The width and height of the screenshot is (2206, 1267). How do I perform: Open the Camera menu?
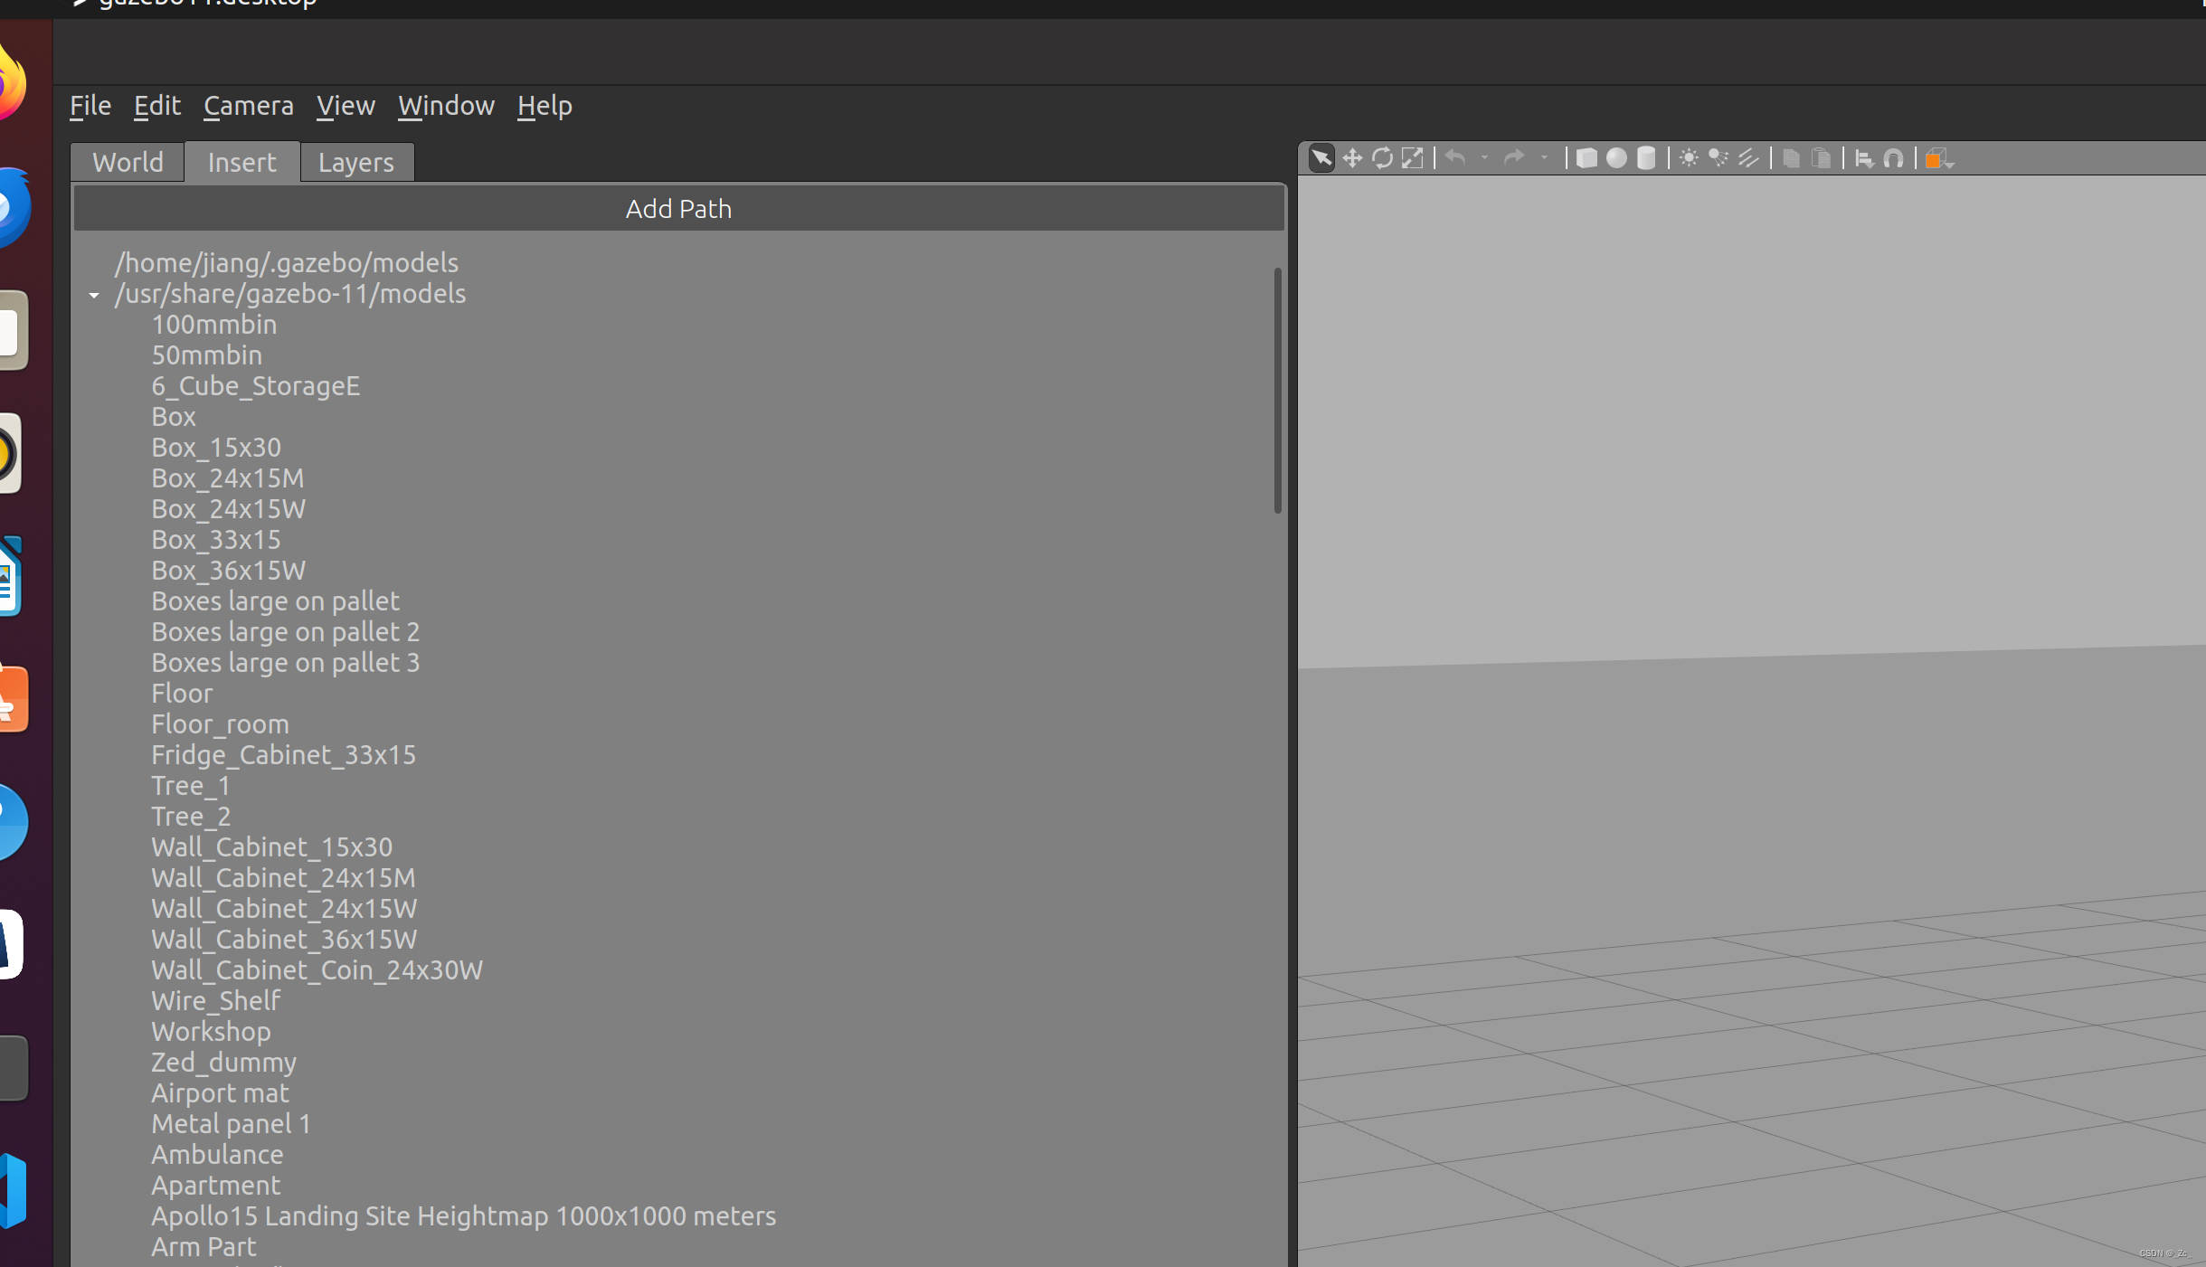pyautogui.click(x=249, y=105)
